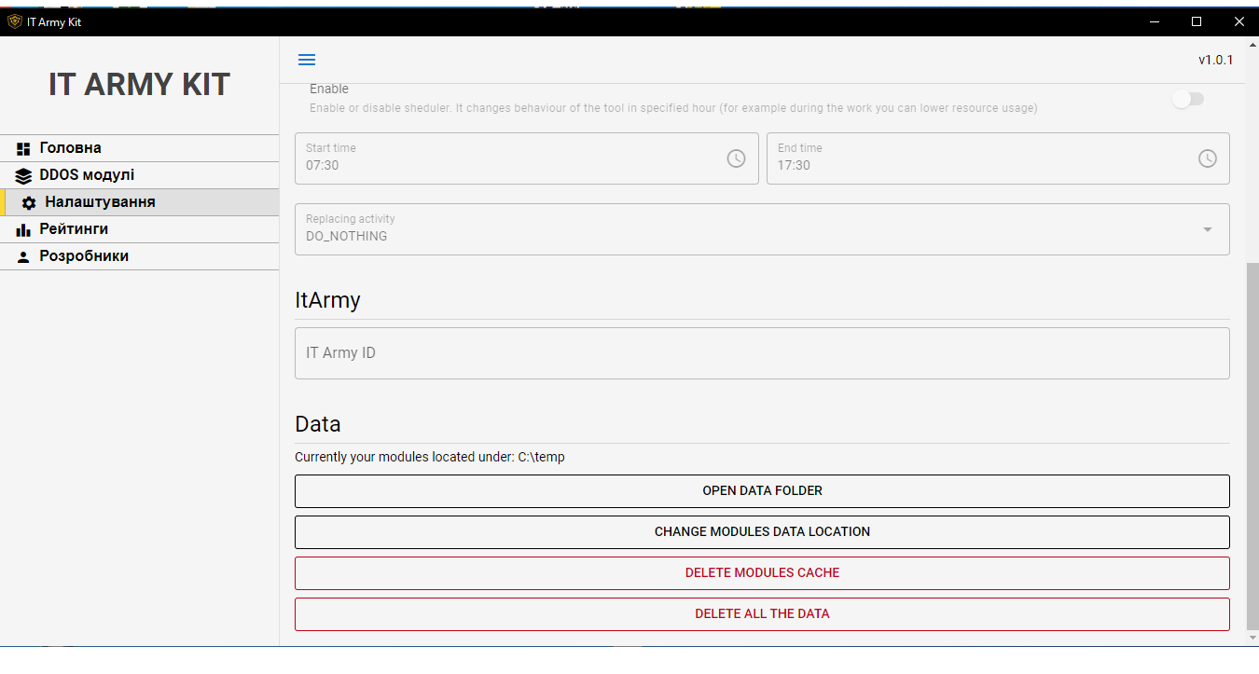Go to the Рейтинги section
Viewport: 1259px width, 674px height.
pyautogui.click(x=74, y=229)
